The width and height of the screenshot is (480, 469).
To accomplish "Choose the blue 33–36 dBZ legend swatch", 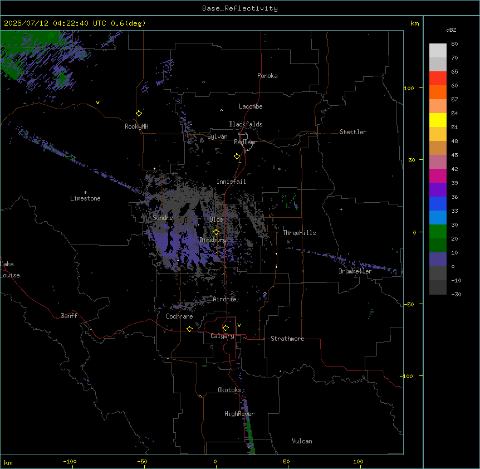I will 438,203.
